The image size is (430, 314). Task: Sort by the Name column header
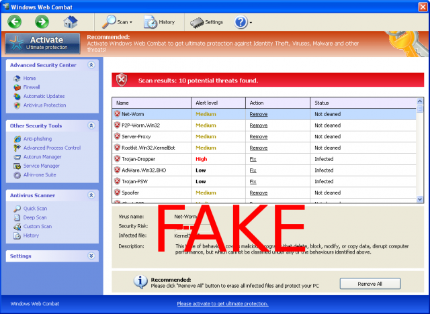coord(151,103)
